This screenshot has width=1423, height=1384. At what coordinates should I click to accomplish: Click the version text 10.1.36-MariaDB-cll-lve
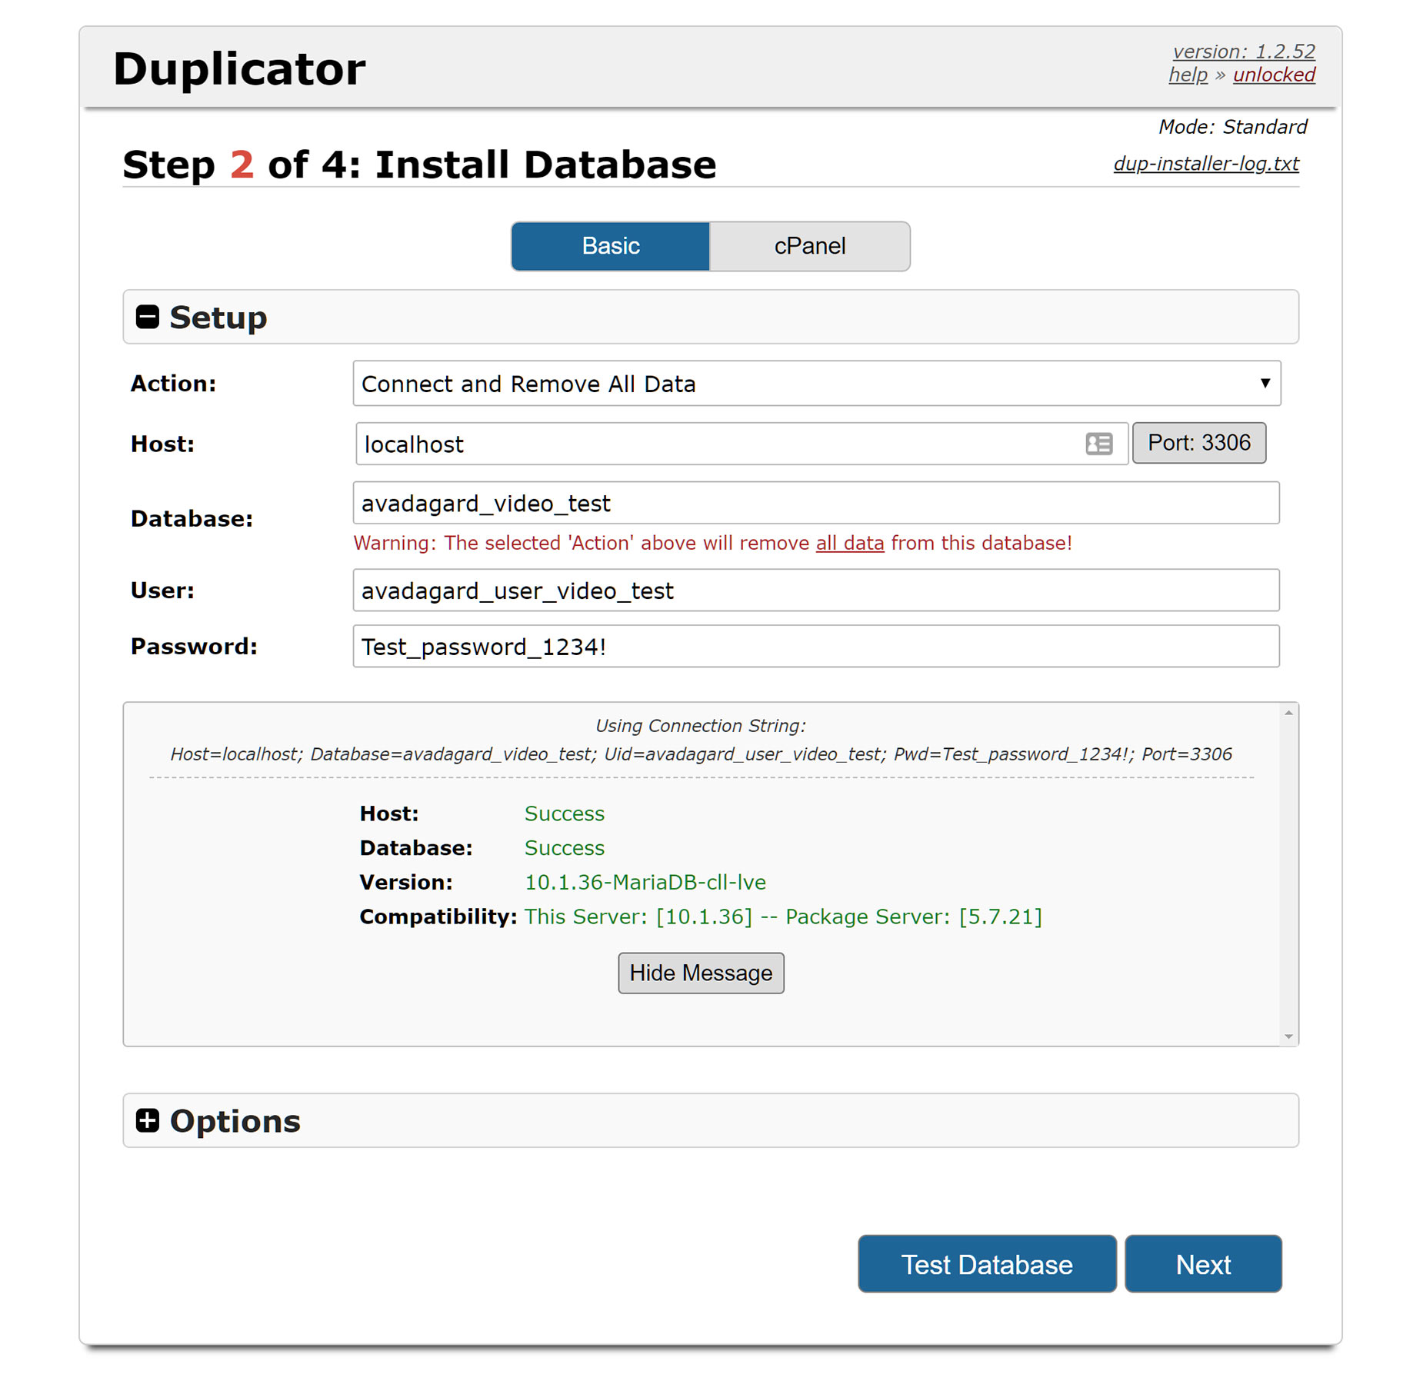(645, 882)
